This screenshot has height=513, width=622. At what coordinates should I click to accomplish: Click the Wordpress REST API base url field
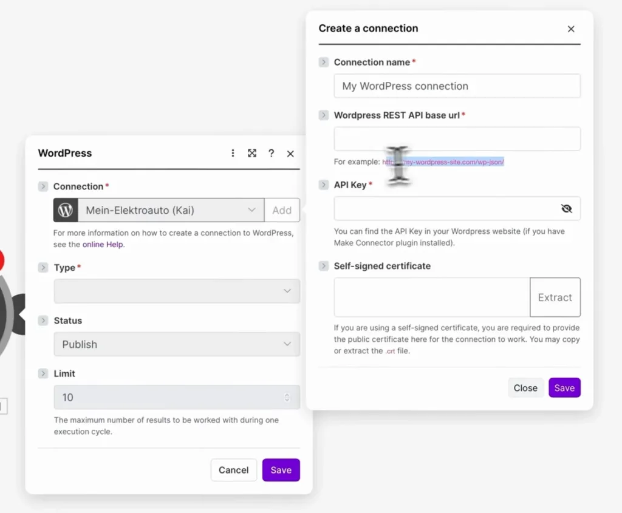[x=457, y=139]
